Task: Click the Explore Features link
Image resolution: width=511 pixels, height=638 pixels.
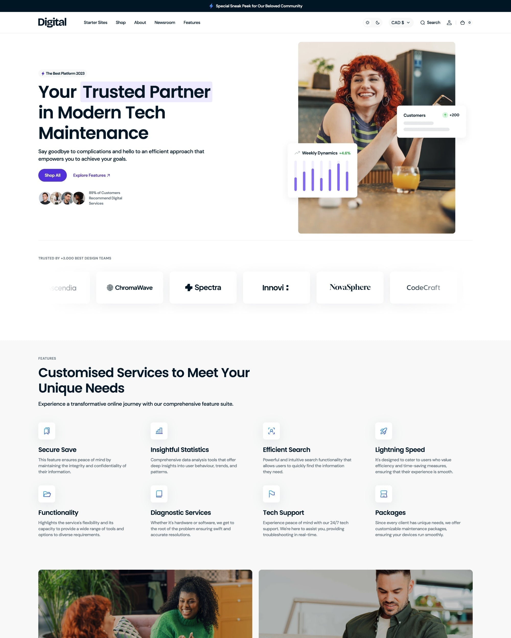Action: [x=91, y=175]
